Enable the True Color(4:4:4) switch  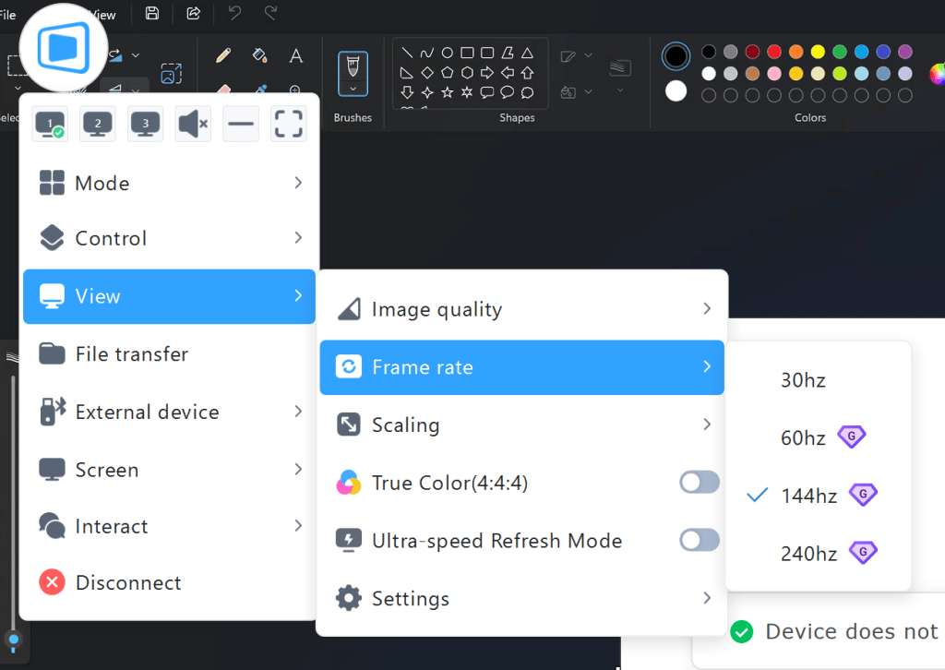point(700,483)
